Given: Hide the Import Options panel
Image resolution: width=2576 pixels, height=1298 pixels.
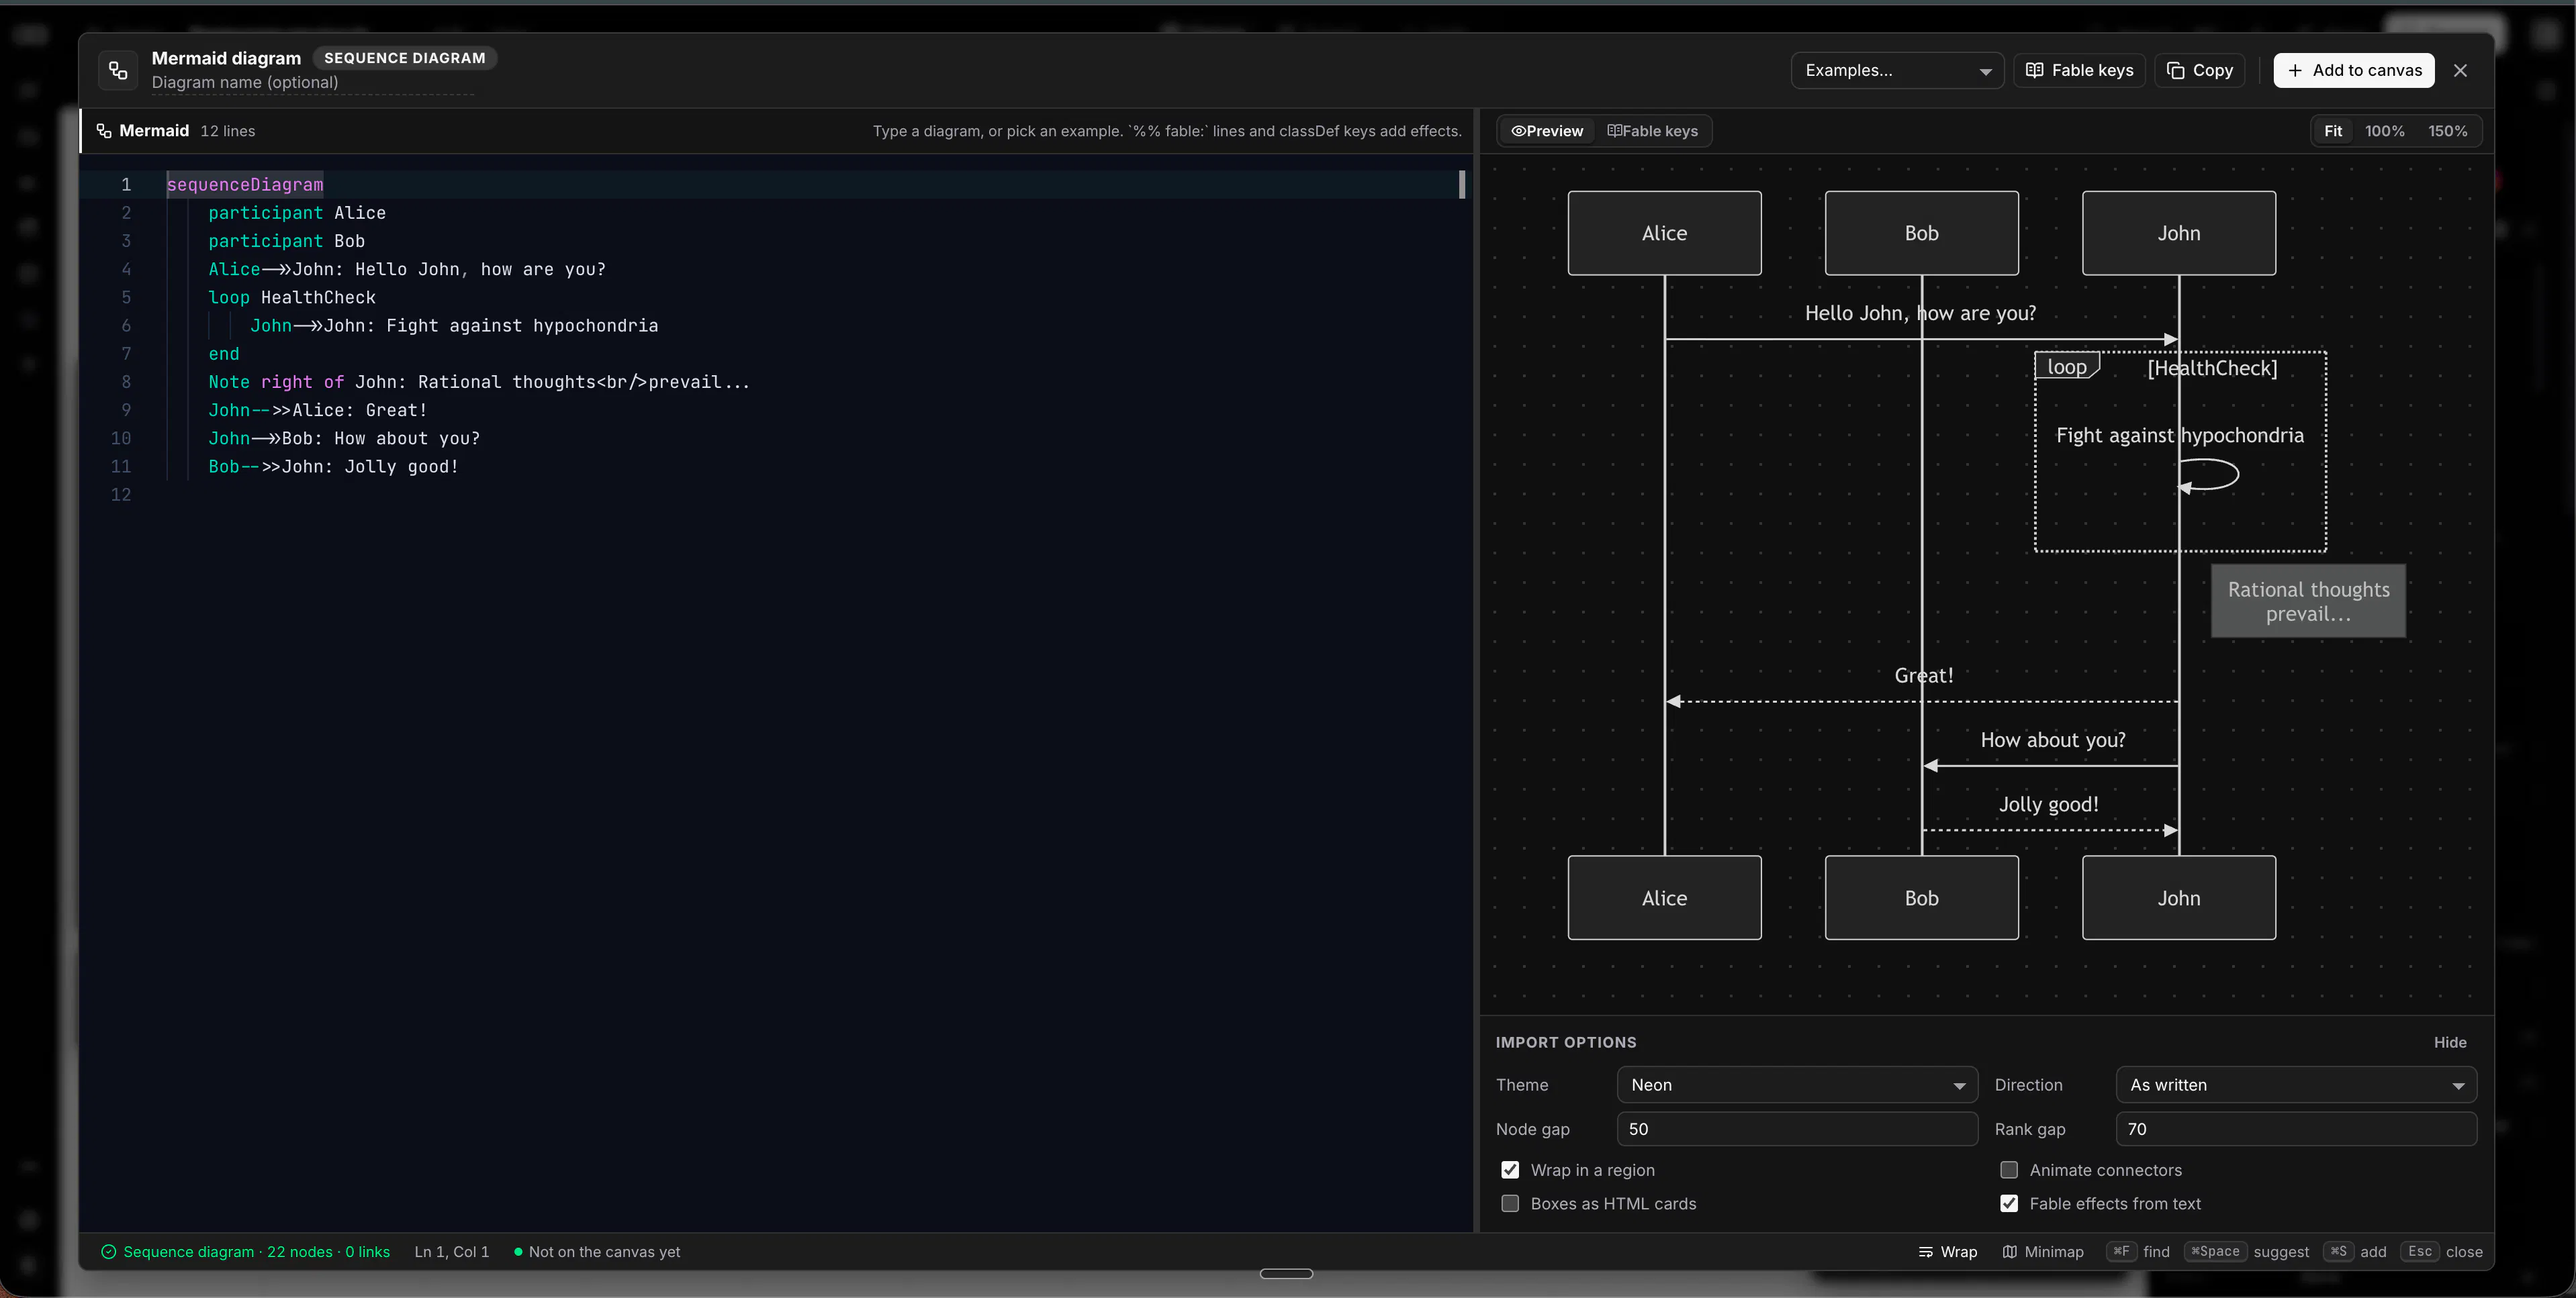Looking at the screenshot, I should [2450, 1042].
